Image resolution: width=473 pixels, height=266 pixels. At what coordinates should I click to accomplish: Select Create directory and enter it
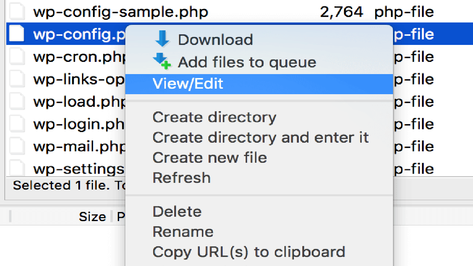[x=259, y=138]
